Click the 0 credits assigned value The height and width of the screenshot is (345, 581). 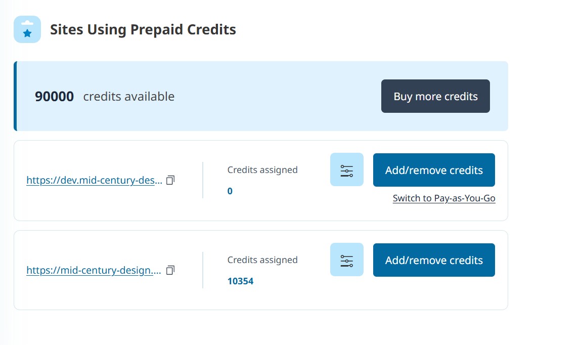[x=230, y=191]
